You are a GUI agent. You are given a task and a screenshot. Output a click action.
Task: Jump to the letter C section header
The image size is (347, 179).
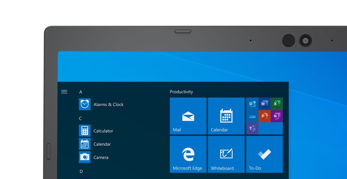tap(81, 118)
